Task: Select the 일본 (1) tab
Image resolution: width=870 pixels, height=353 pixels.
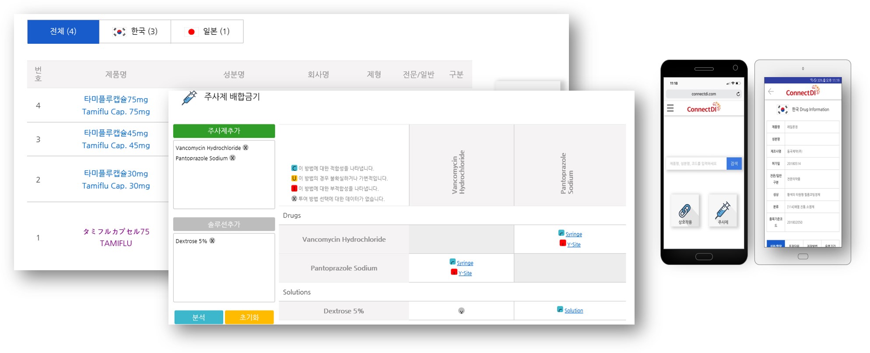Action: 207,32
